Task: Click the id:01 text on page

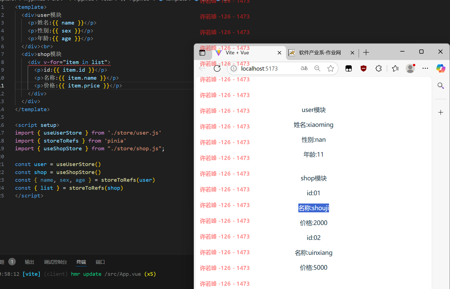Action: 314,193
